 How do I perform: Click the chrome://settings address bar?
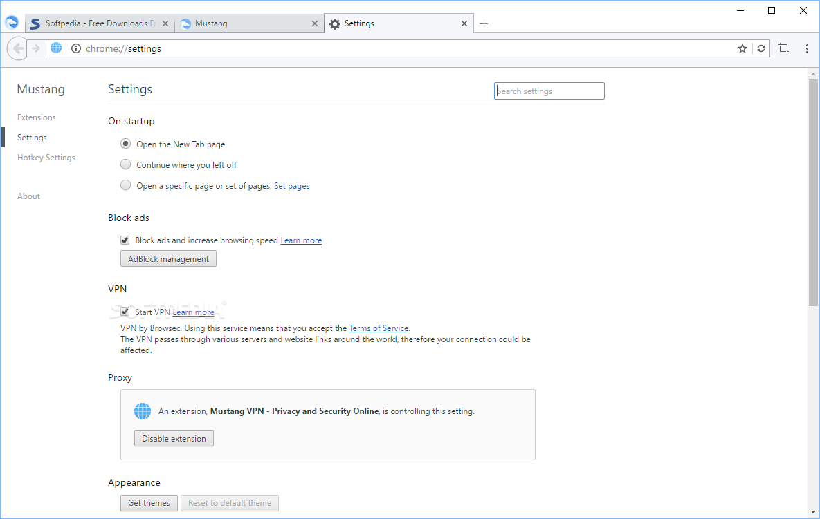[x=408, y=48]
